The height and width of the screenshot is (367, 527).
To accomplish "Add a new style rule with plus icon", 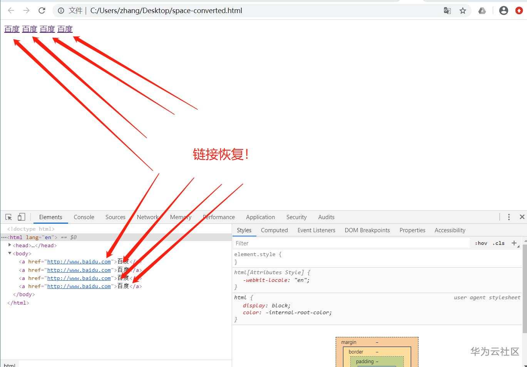I will pyautogui.click(x=514, y=243).
